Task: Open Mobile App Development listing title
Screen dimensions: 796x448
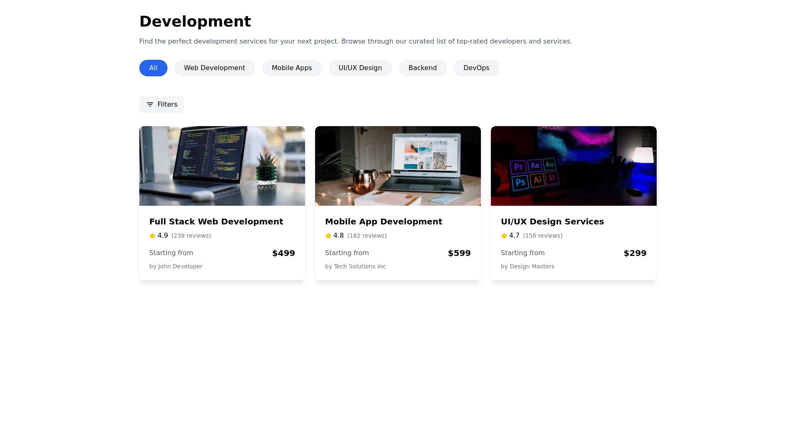Action: (383, 222)
